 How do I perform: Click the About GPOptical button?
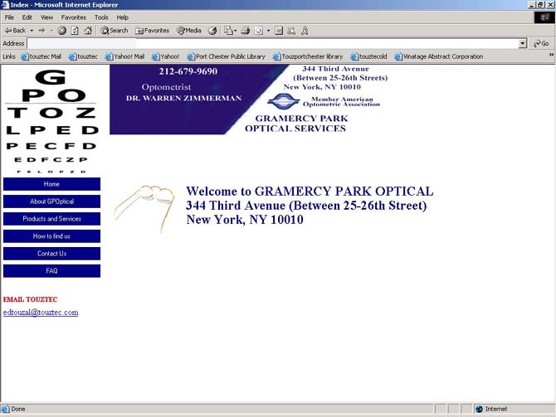[51, 201]
